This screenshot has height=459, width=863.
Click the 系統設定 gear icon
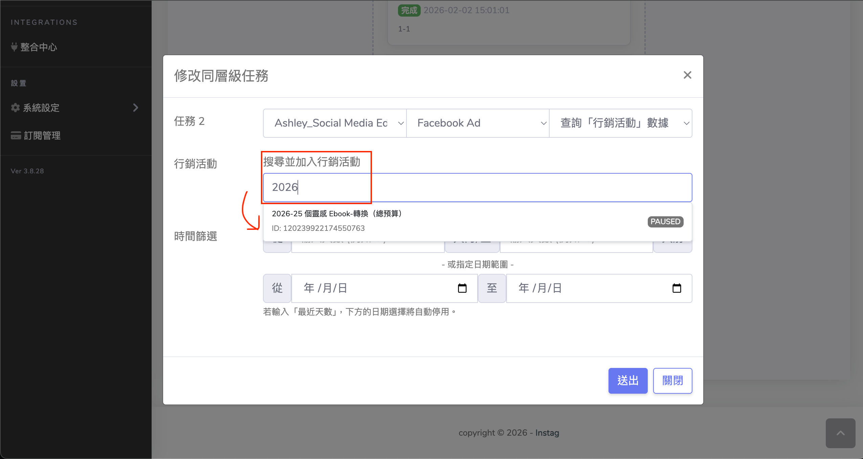pyautogui.click(x=15, y=108)
